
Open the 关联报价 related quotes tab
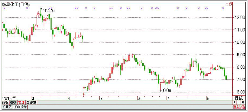[x=20, y=107]
